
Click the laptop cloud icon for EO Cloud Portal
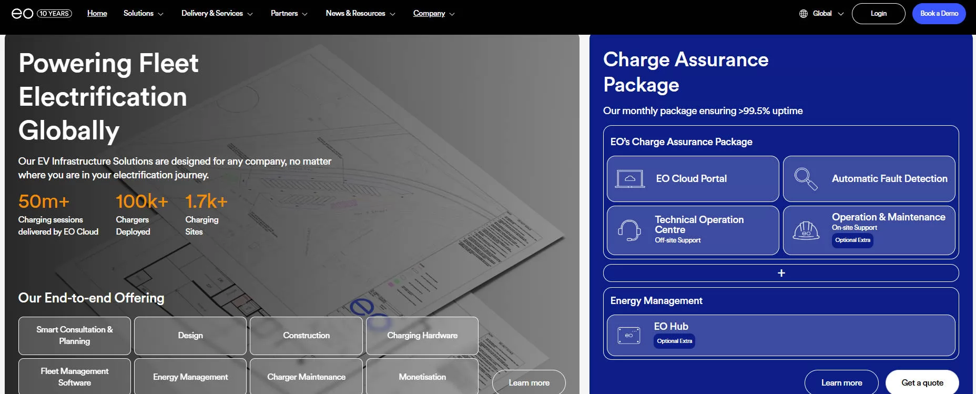[630, 179]
